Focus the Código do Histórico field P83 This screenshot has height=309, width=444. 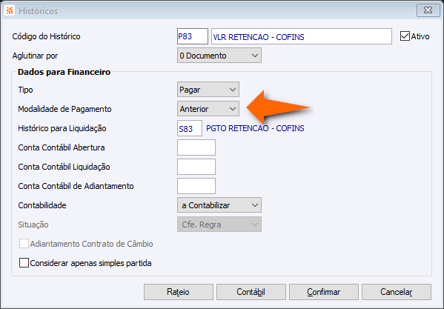click(193, 36)
